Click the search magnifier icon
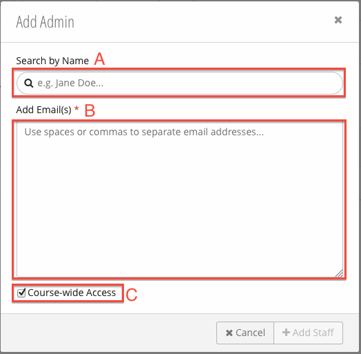Viewport: 361px width, 354px height. point(29,83)
